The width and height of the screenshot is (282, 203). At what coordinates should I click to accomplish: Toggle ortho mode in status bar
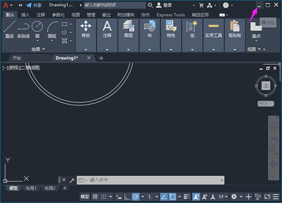coord(127,197)
